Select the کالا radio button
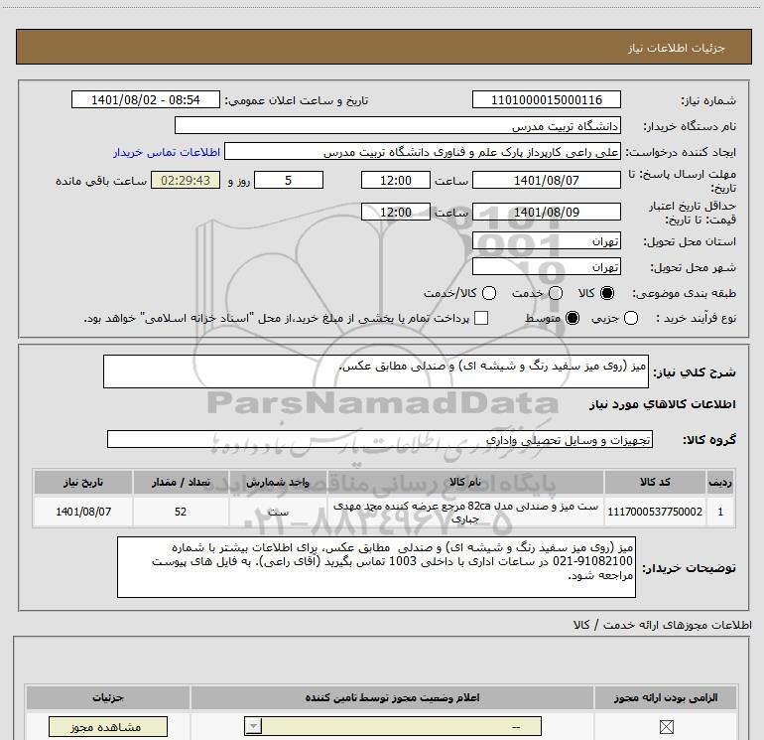 point(607,293)
